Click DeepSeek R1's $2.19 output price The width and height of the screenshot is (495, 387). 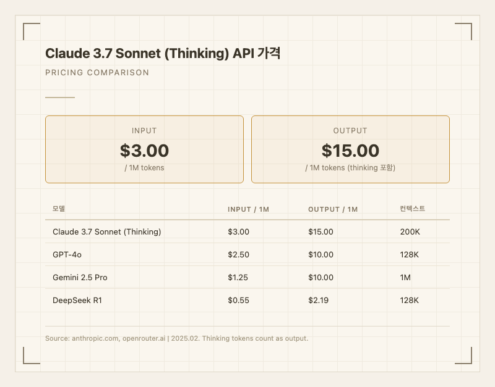pyautogui.click(x=319, y=300)
